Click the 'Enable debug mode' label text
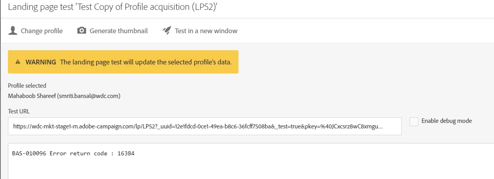Image resolution: width=494 pixels, height=179 pixels. (x=446, y=121)
